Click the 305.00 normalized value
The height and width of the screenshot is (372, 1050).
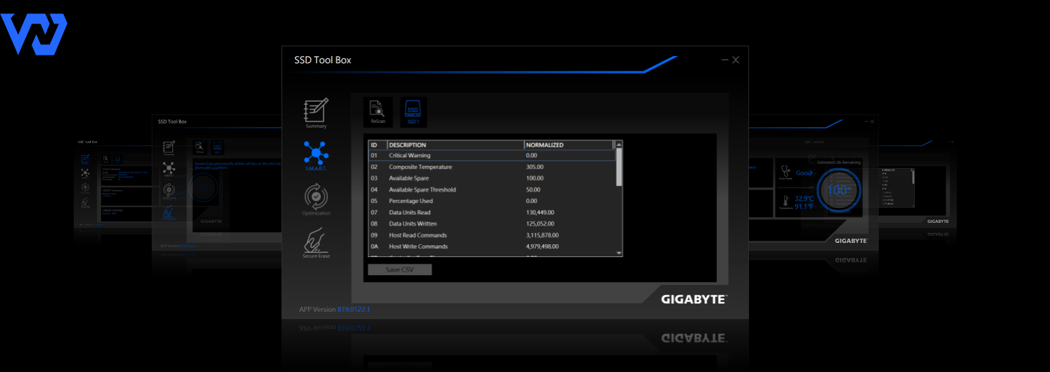(x=535, y=167)
